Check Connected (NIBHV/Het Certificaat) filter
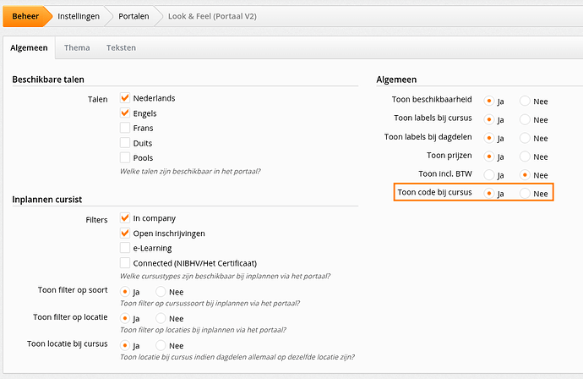583x379 pixels. pyautogui.click(x=125, y=263)
